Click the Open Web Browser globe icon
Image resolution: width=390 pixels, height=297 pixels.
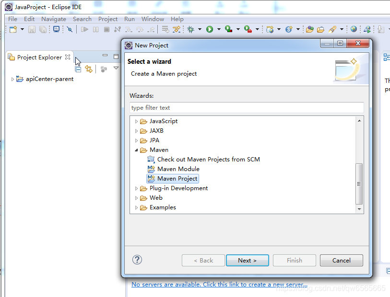click(354, 29)
